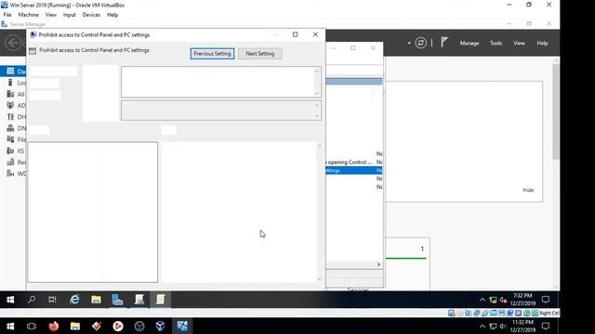Select the File Services sidebar icon
The height and width of the screenshot is (334, 595).
tap(10, 139)
